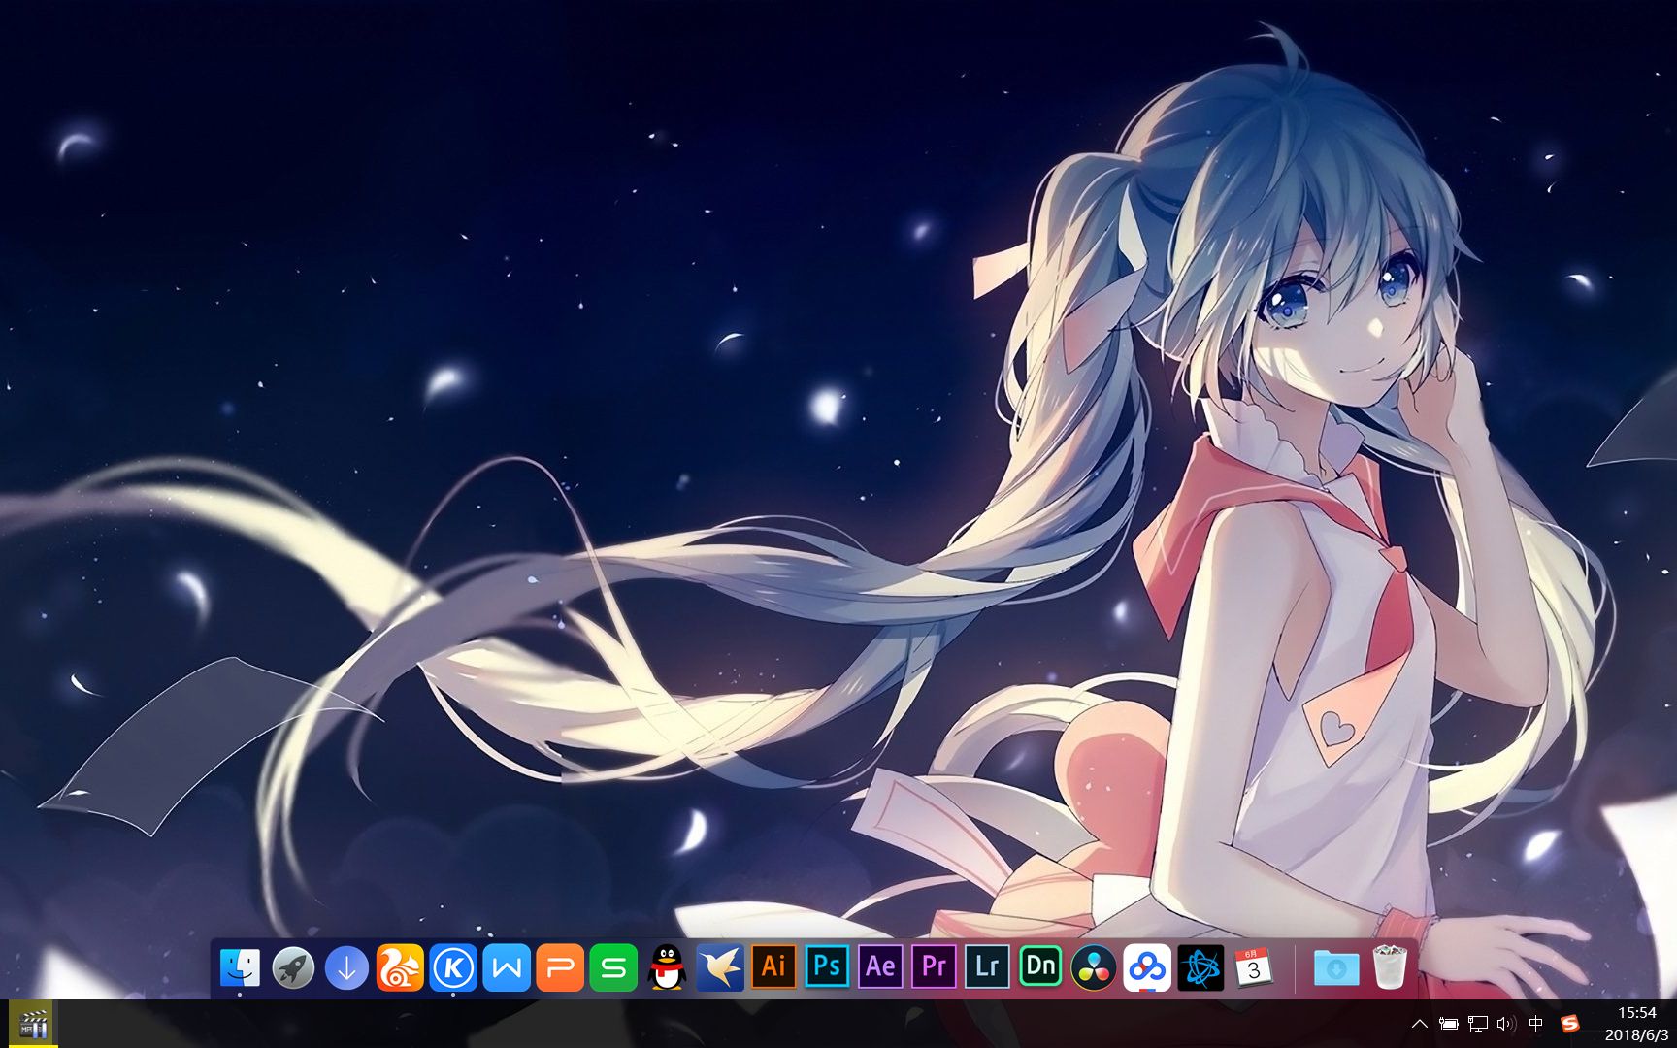Open the Finder icon in the dock

pyautogui.click(x=240, y=967)
